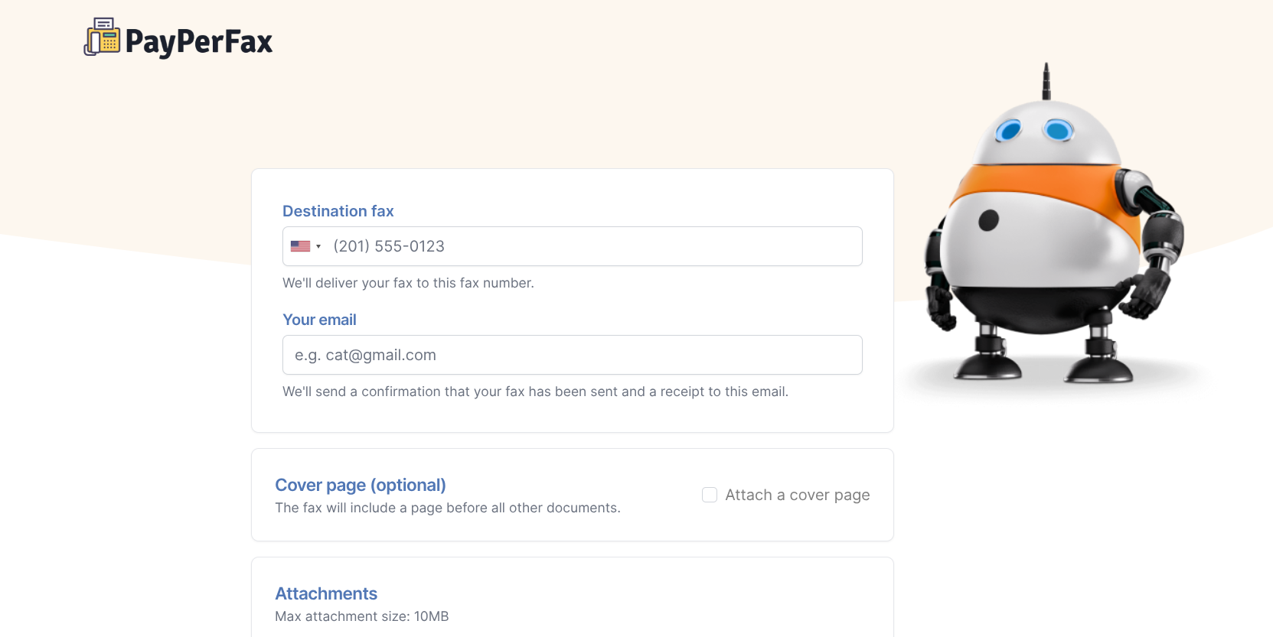1273x637 pixels.
Task: Click the Attachments section heading
Action: pos(326,593)
